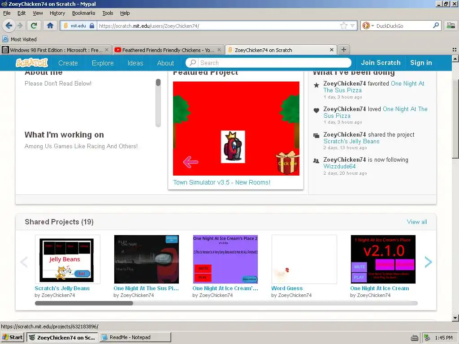
Task: Open purple One Night At Ice Cream's Place 2 thumbnail
Action: tap(225, 259)
